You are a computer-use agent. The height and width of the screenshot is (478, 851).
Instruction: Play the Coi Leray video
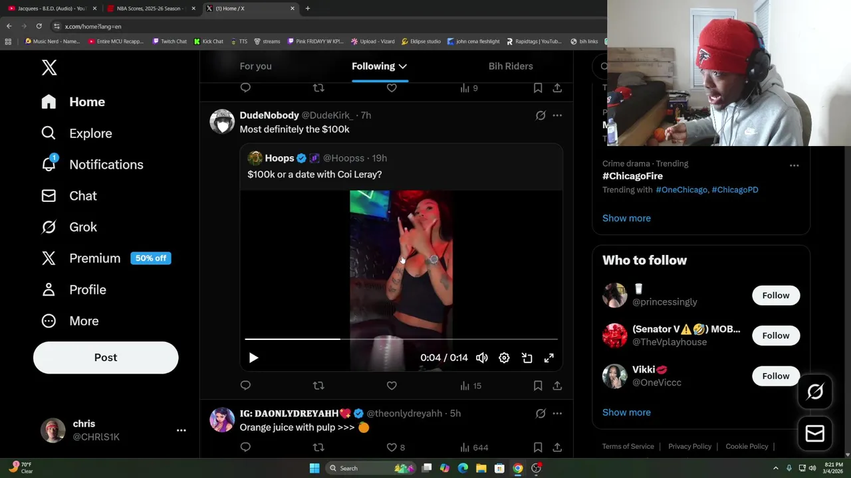pos(253,358)
